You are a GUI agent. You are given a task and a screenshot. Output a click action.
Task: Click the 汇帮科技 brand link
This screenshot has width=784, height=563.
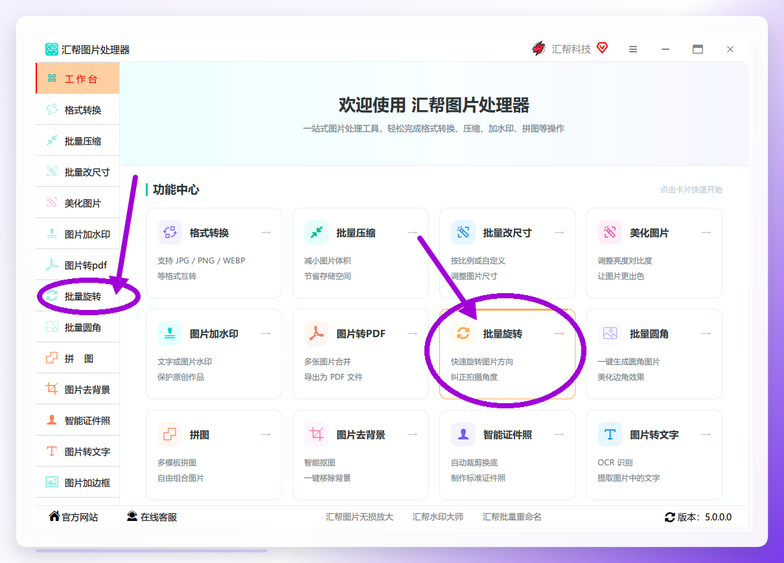click(x=571, y=49)
